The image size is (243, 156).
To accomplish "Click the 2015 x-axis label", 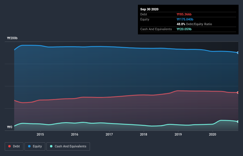I will pyautogui.click(x=40, y=134).
